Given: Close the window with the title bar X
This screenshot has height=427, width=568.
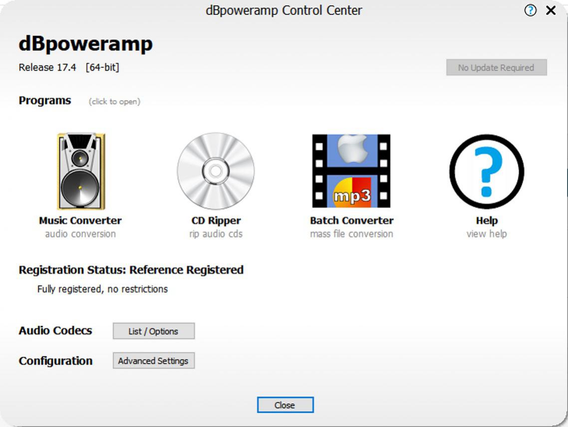Looking at the screenshot, I should pyautogui.click(x=551, y=10).
